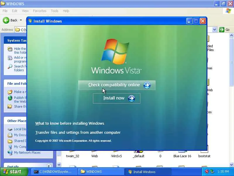Click the Check compatibility online button
Screen dimensions: 234x176
point(117,85)
